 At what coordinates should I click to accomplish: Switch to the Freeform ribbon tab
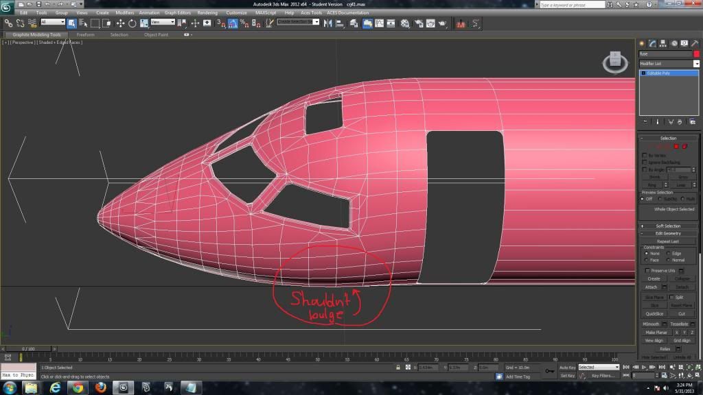[x=85, y=34]
